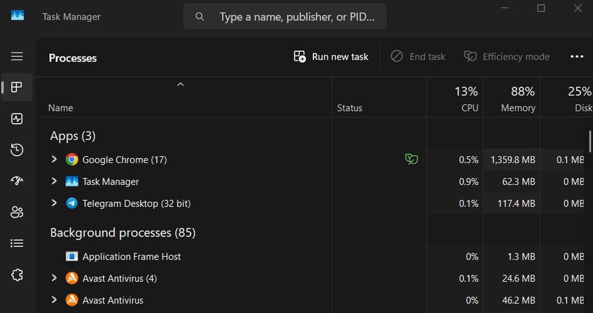
Task: Click the Task Manager app icon in title bar
Action: [x=18, y=16]
